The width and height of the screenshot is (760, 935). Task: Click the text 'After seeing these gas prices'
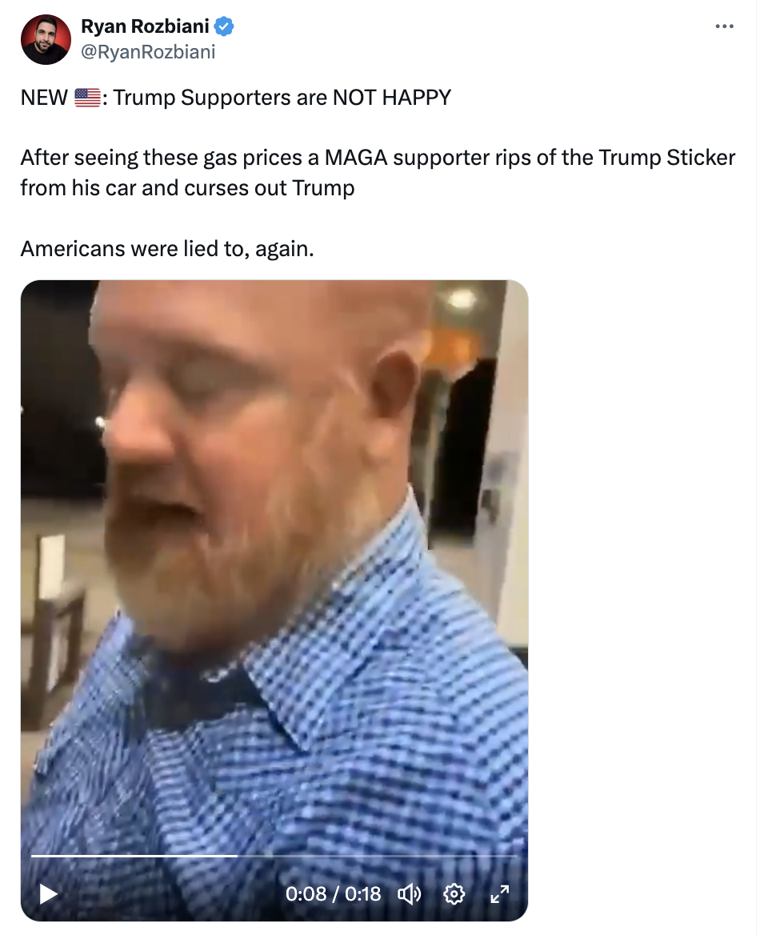[162, 158]
